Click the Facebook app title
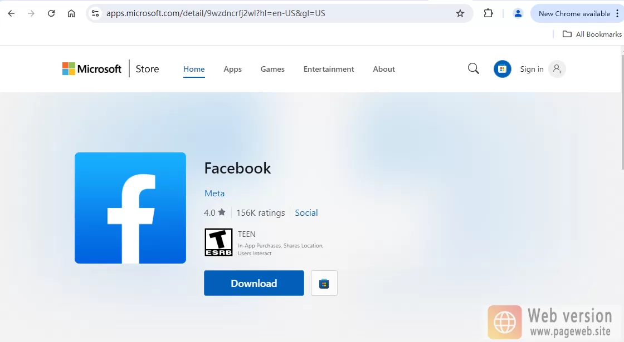 [x=237, y=168]
